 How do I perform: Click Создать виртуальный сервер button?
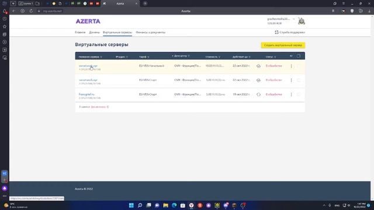(x=283, y=45)
